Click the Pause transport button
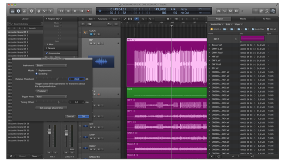The height and width of the screenshot is (163, 284). point(82,11)
